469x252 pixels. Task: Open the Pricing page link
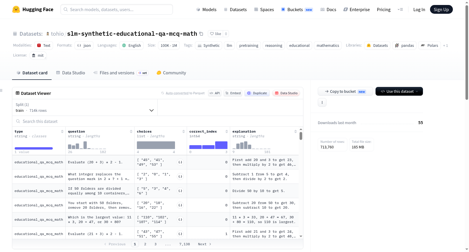point(383,9)
